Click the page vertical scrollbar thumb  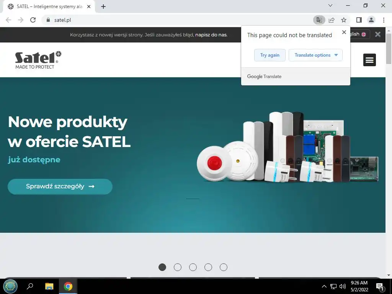tap(389, 49)
